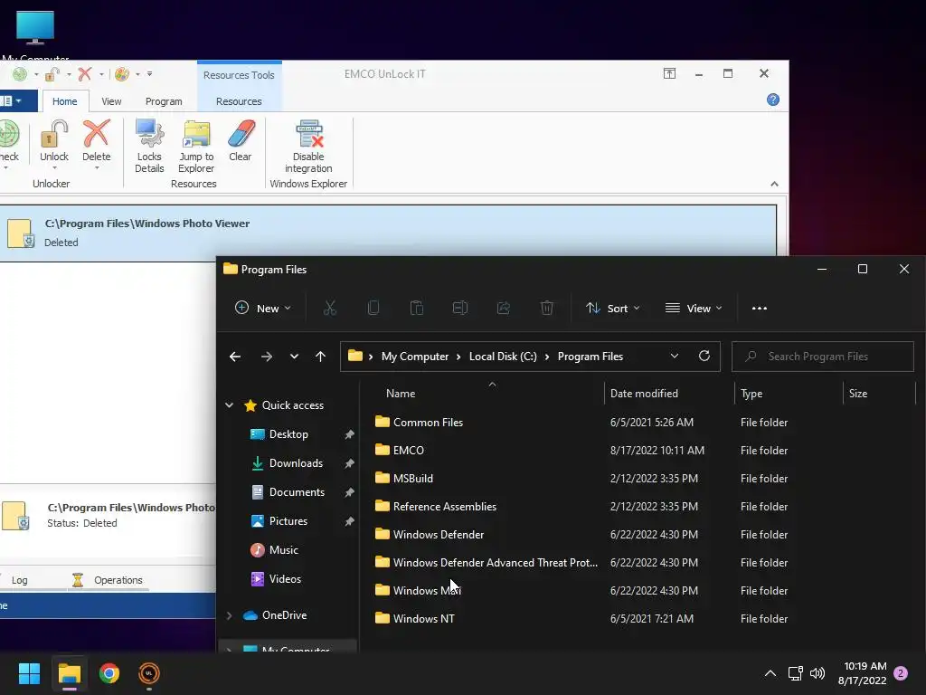Select Music in Quick access sidebar

point(283,550)
